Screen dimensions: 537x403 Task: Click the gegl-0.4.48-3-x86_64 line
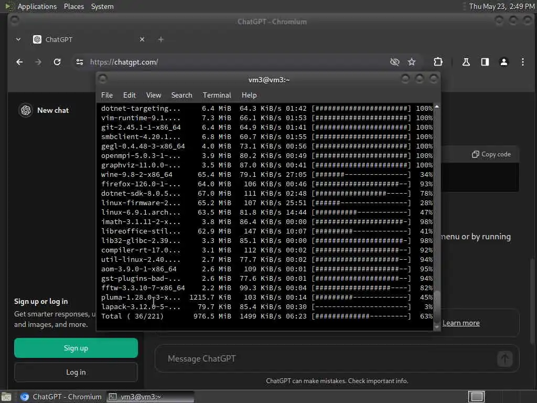[267, 146]
